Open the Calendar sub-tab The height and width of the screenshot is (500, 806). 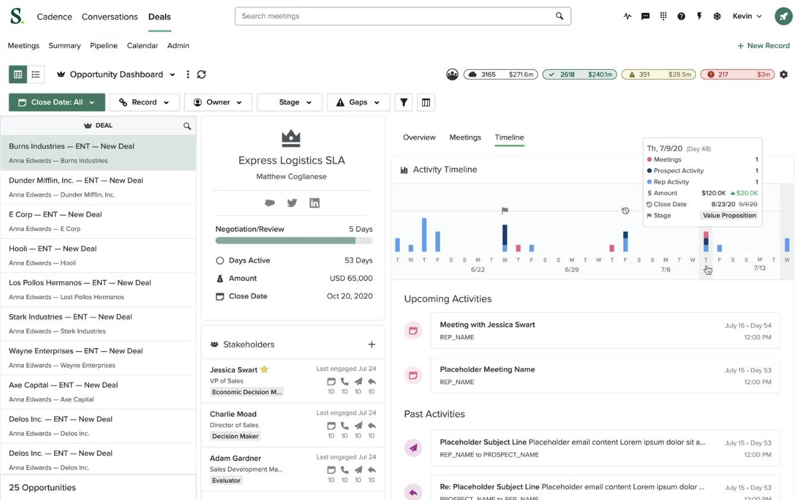click(x=142, y=46)
